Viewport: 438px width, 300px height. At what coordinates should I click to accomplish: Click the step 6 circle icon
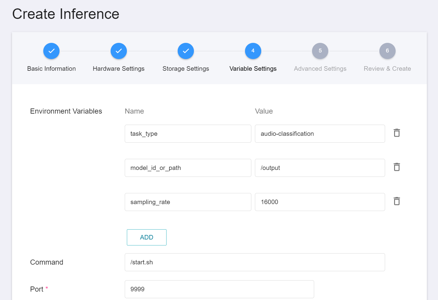(x=387, y=51)
